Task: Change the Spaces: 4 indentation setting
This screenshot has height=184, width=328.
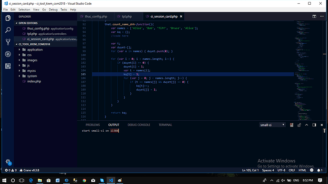Action: (268, 170)
